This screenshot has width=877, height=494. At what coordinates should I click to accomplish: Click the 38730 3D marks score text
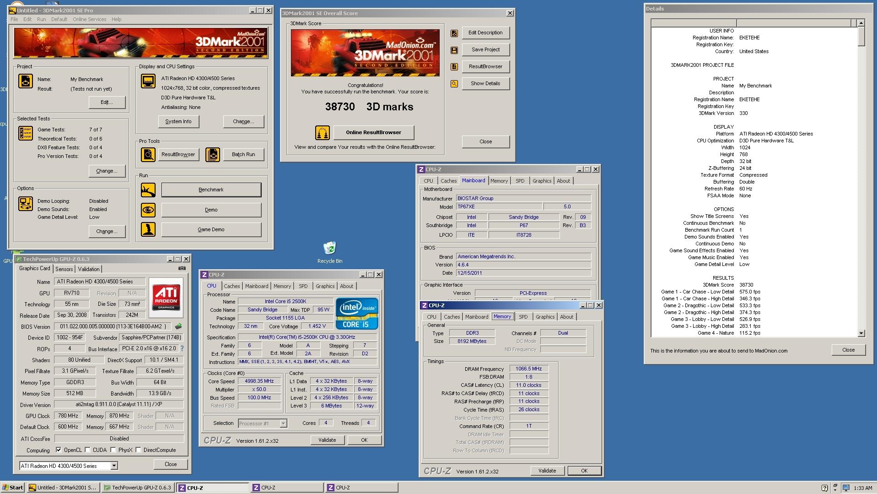(369, 107)
